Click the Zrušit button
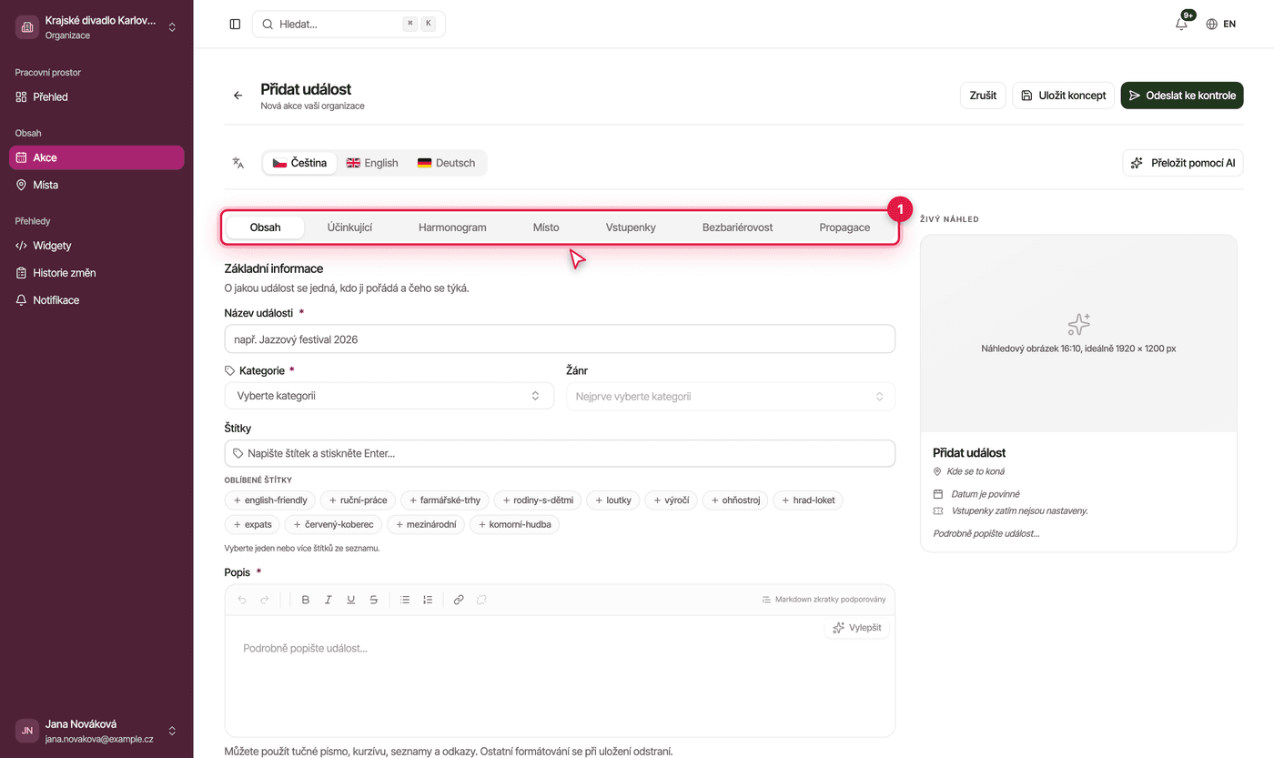 click(x=983, y=96)
